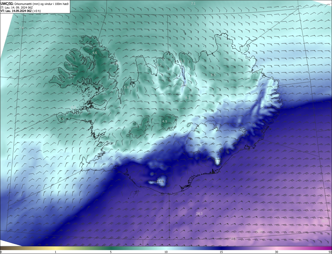Click the 'IT: Lau. 14. 09. 2024 06Z' line
The width and height of the screenshot is (332, 254).
[17, 8]
